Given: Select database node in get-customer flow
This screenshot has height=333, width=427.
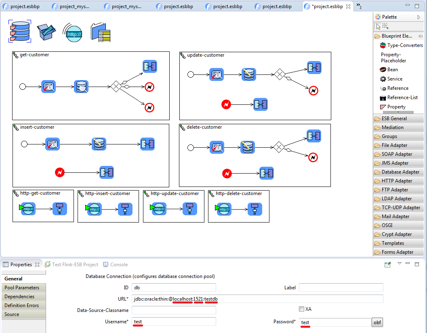Looking at the screenshot, I should [x=81, y=87].
